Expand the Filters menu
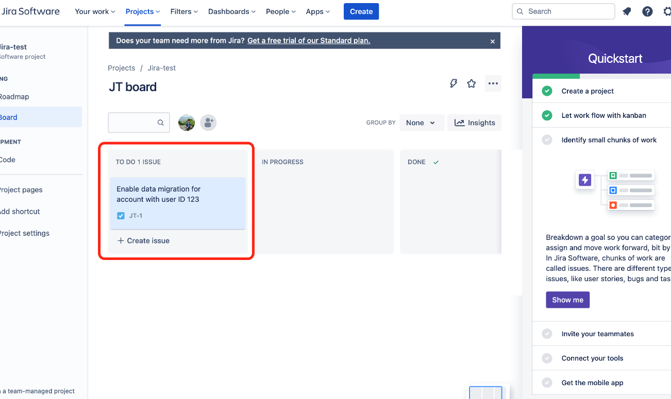 point(184,11)
